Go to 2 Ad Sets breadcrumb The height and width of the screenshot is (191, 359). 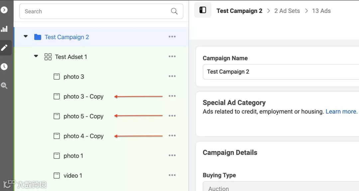coord(287,11)
